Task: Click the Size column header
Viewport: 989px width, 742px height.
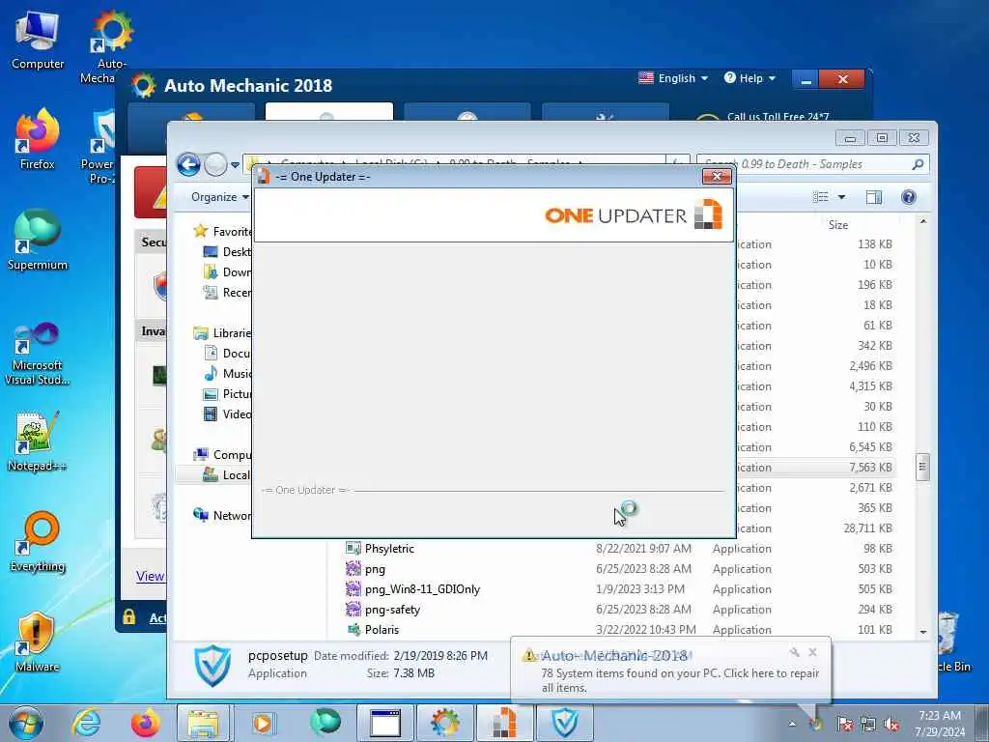Action: (x=837, y=224)
